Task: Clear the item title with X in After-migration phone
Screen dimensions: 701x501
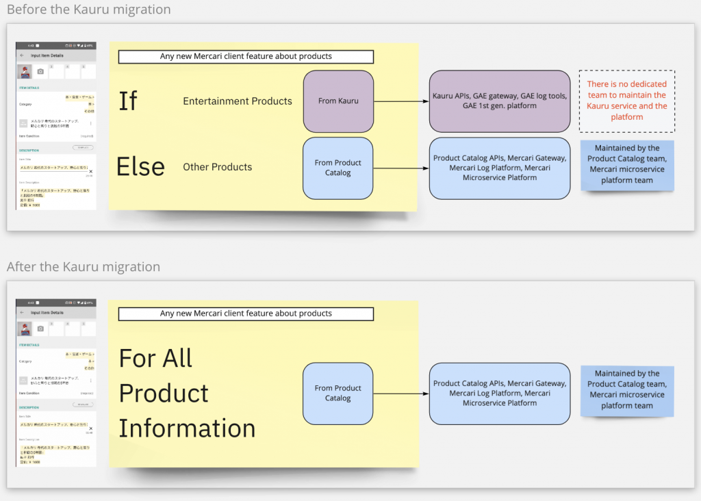Action: click(91, 428)
